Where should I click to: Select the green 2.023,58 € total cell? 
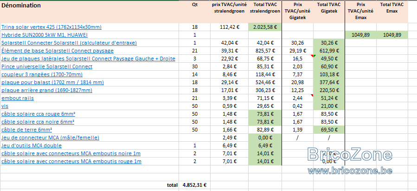(x=265, y=27)
